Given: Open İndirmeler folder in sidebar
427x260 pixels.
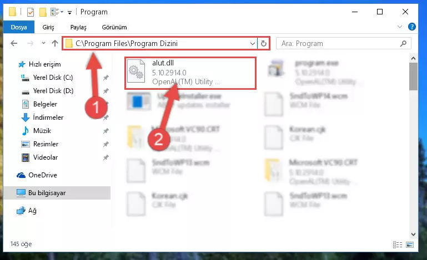Looking at the screenshot, I should [48, 118].
